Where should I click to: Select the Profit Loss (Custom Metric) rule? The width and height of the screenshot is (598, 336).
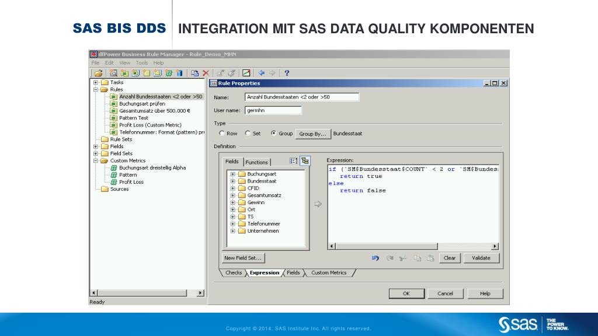(x=150, y=125)
